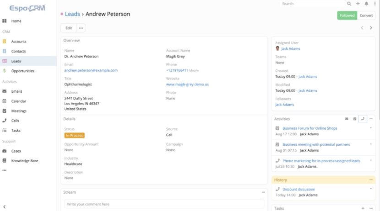The height and width of the screenshot is (211, 380).
Task: Open www.magik-grey.demo.us website link
Action: (x=187, y=84)
